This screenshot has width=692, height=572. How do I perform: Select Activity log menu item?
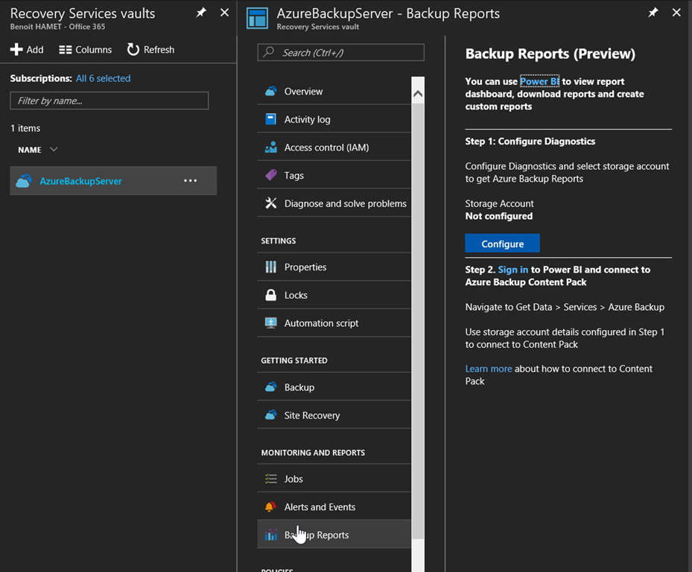coord(307,119)
